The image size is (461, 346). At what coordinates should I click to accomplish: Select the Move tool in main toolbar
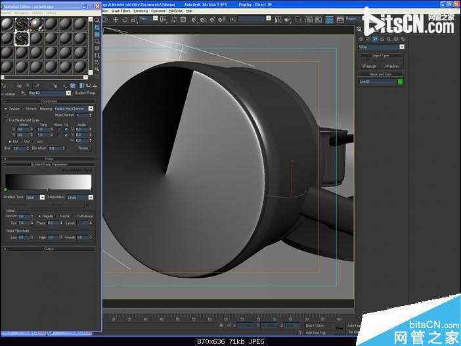[116, 19]
